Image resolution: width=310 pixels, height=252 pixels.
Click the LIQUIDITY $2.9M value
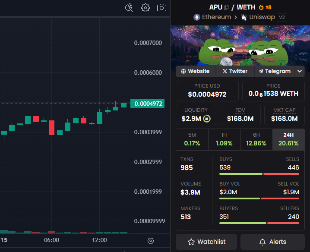[191, 119]
